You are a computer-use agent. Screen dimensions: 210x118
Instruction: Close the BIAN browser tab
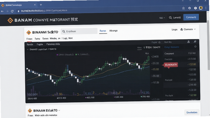pos(35,5)
